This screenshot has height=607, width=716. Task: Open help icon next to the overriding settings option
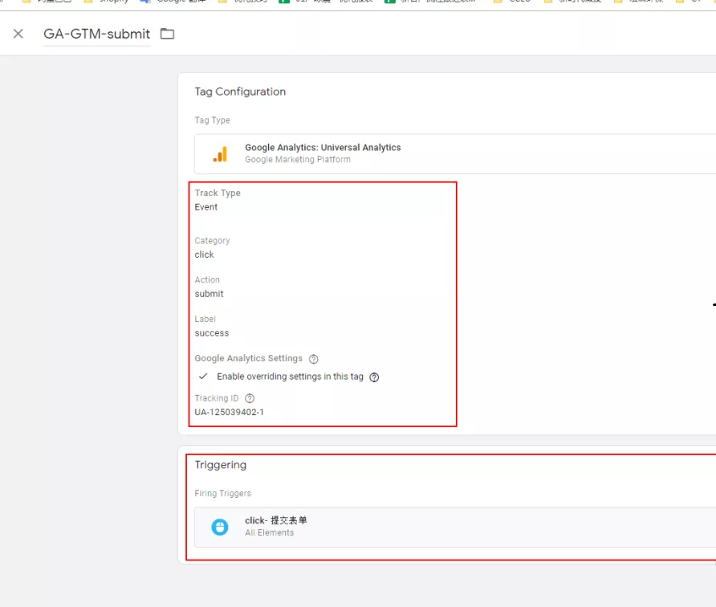point(374,377)
